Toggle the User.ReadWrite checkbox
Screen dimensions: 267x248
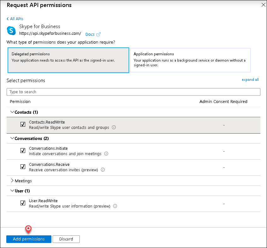tap(23, 203)
